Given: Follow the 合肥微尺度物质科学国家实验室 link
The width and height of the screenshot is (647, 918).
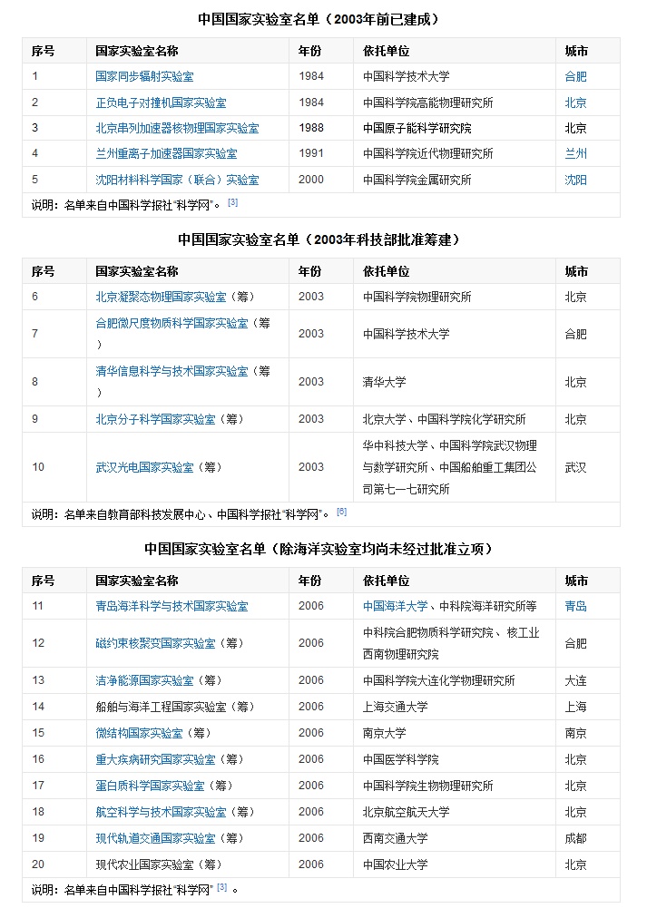Looking at the screenshot, I should click(172, 323).
